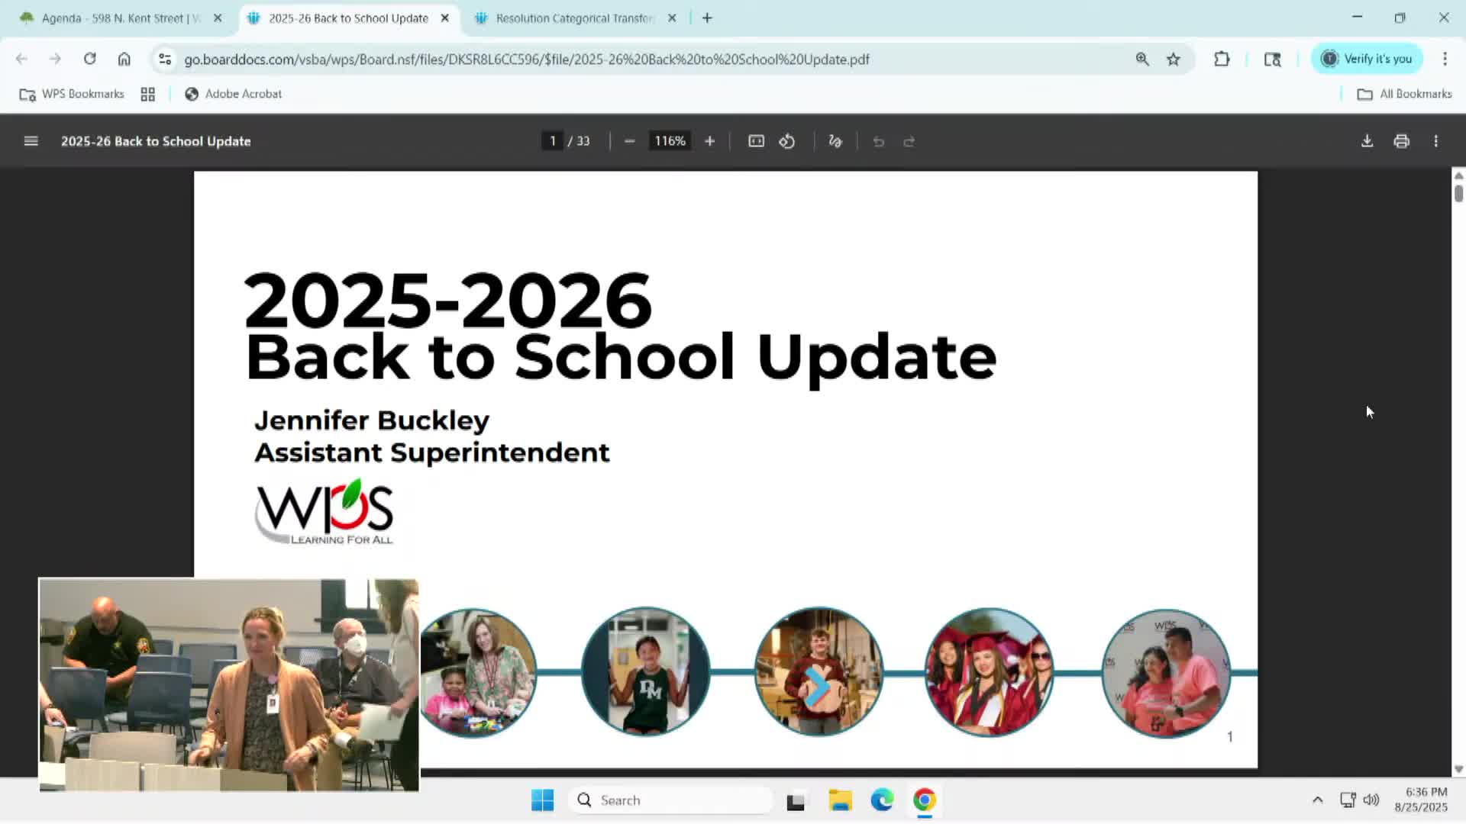Screen dimensions: 1466x824
Task: Switch to Resolution Categorical Transfer tab
Action: [x=571, y=18]
